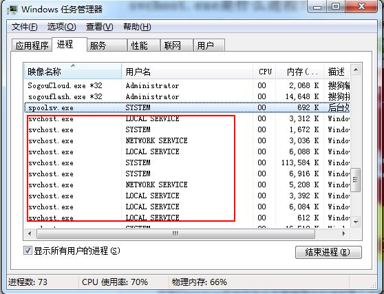
Task: Select svchost.exe using 3,036 K memory
Action: 187,140
